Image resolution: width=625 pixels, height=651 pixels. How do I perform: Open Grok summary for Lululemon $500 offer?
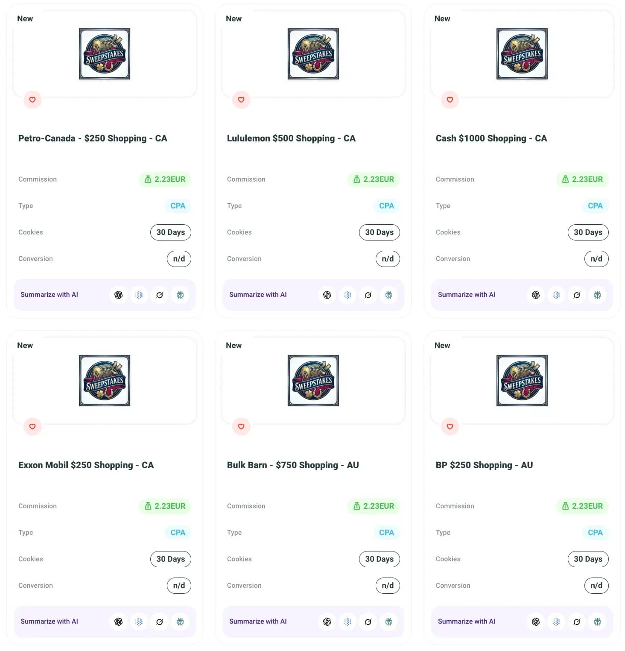coord(368,295)
